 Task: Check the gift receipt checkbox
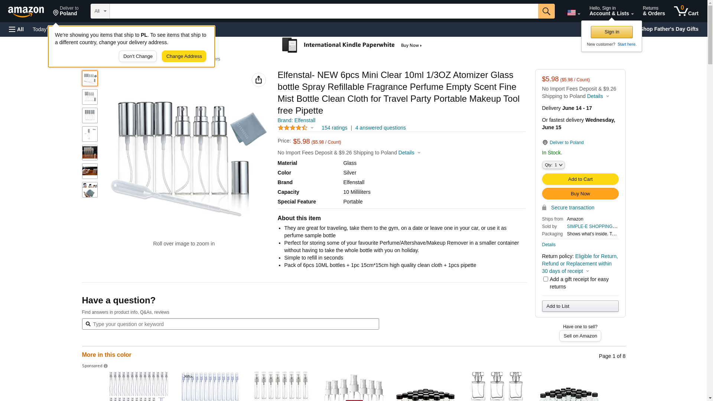[x=546, y=279]
